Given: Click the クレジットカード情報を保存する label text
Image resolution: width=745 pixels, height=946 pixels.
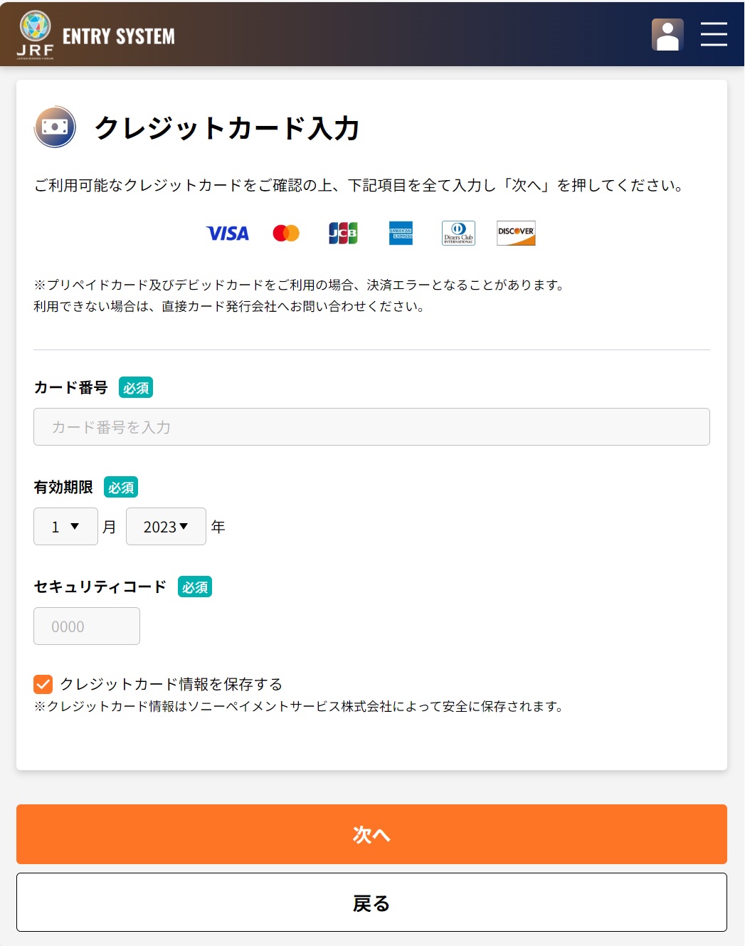Looking at the screenshot, I should click(x=171, y=684).
